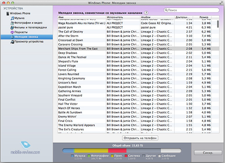Click the fullscreen arrows icon in title bar
This screenshot has width=225, height=163.
point(221,3)
